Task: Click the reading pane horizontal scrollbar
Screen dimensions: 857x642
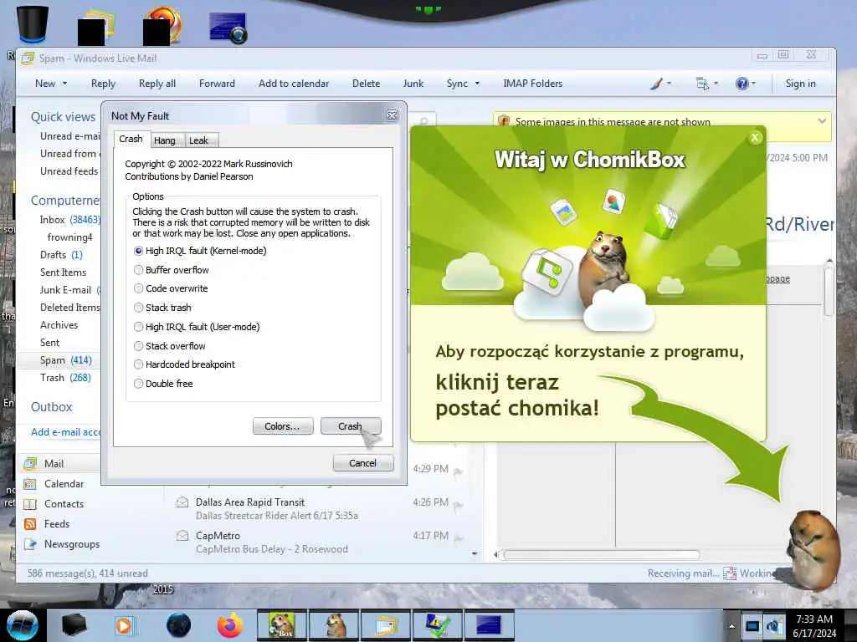Action: [601, 555]
